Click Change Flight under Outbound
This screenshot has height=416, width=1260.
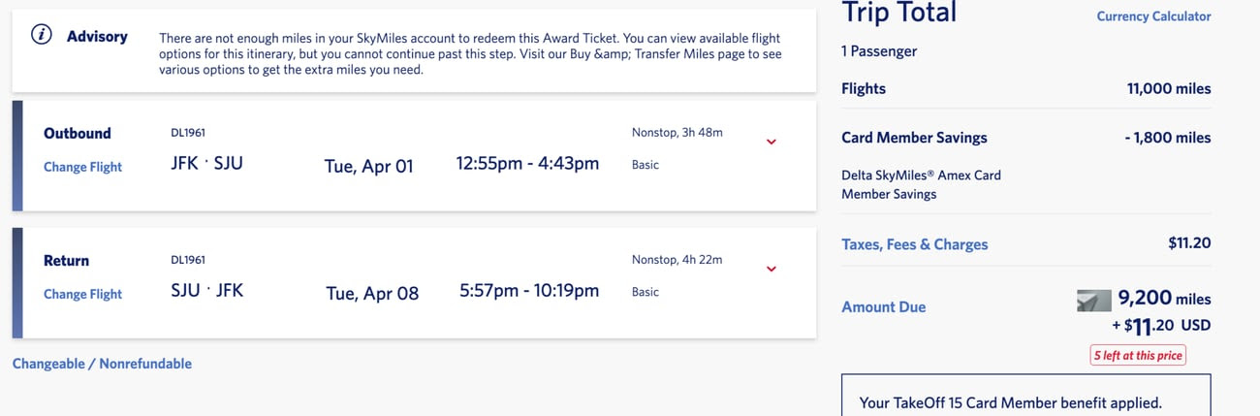(x=82, y=167)
